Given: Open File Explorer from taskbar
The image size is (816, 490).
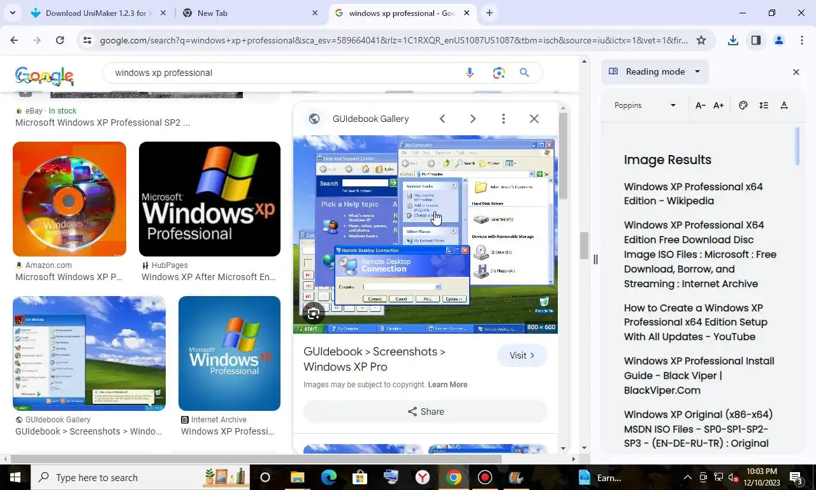Looking at the screenshot, I should click(x=298, y=477).
